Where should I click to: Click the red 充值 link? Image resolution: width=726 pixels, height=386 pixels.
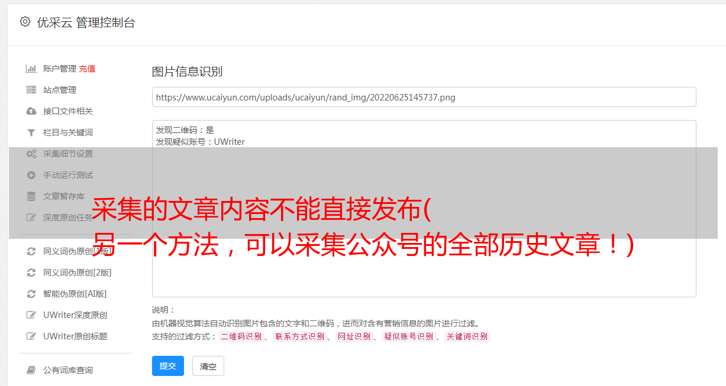[x=87, y=69]
